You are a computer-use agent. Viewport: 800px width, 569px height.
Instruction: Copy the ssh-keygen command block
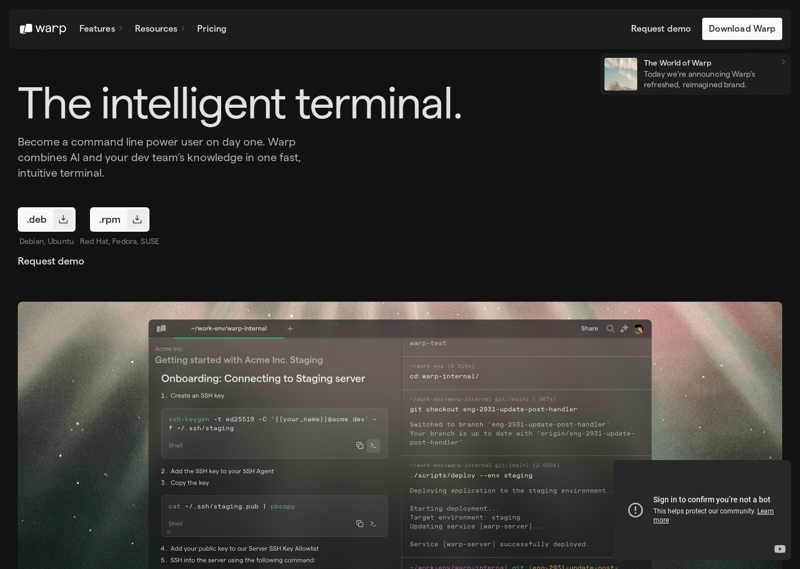[359, 446]
